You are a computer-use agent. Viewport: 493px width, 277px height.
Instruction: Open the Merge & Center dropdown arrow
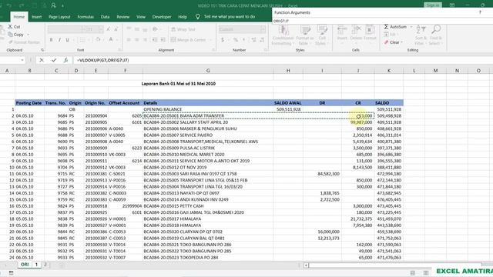click(210, 40)
